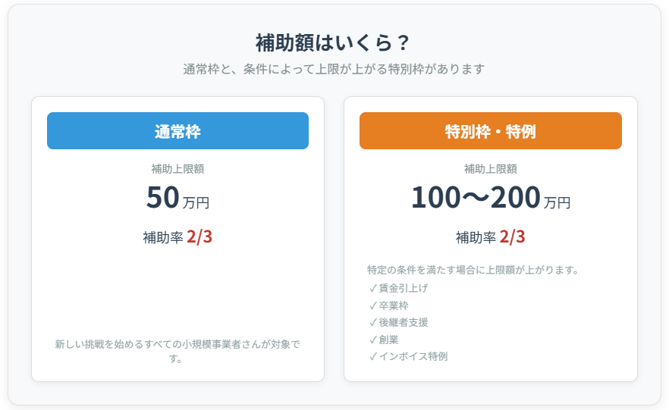Click the インボイス特例 list item text
Viewport: 669px width, 410px height.
[x=413, y=356]
